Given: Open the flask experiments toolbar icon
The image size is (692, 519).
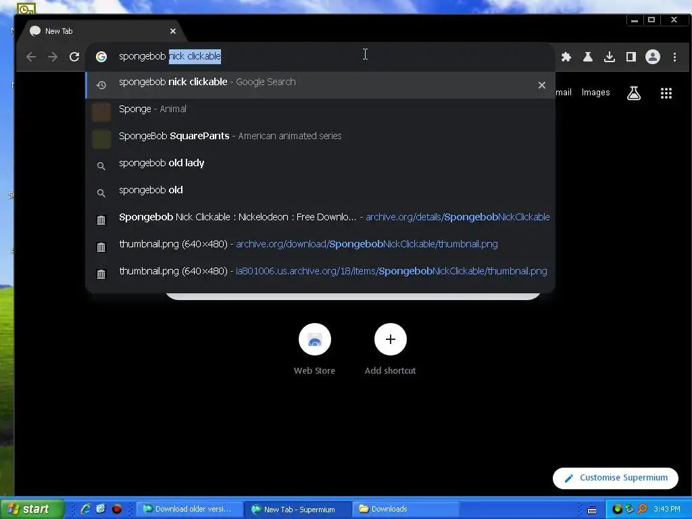Looking at the screenshot, I should pyautogui.click(x=587, y=57).
